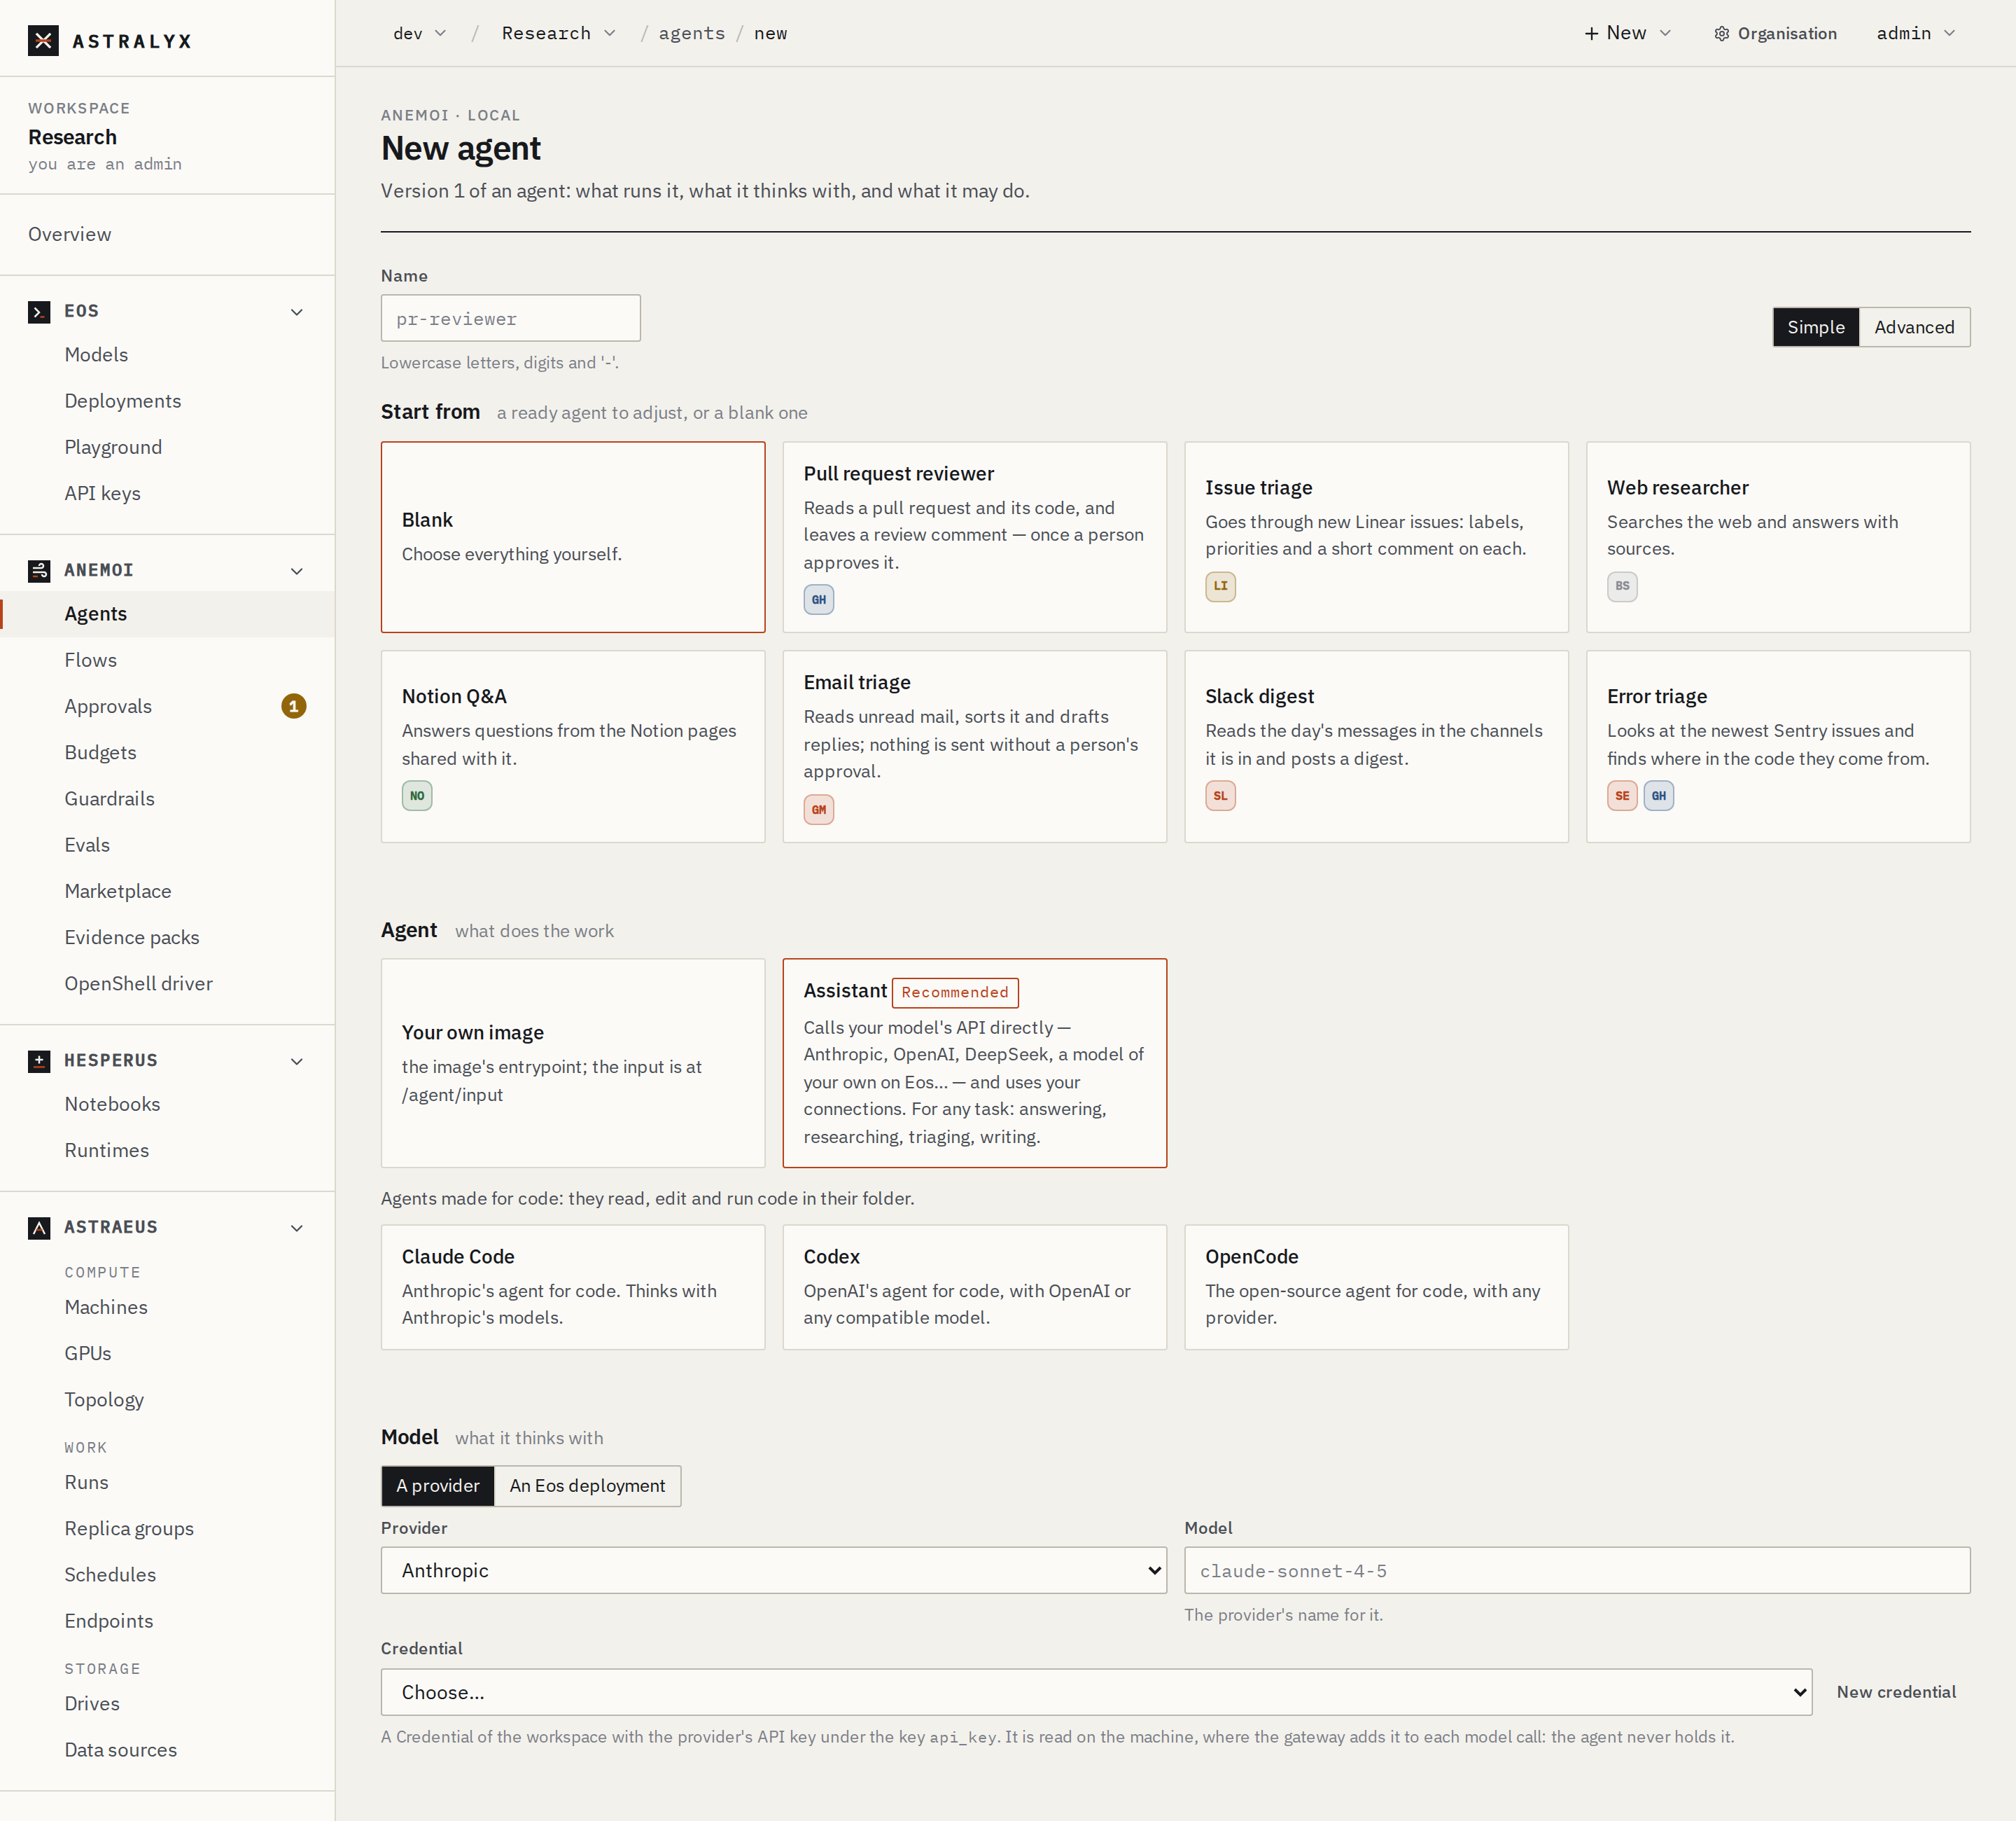This screenshot has width=2016, height=1821.
Task: Click the NO badge on Notion Q&A
Action: [417, 796]
